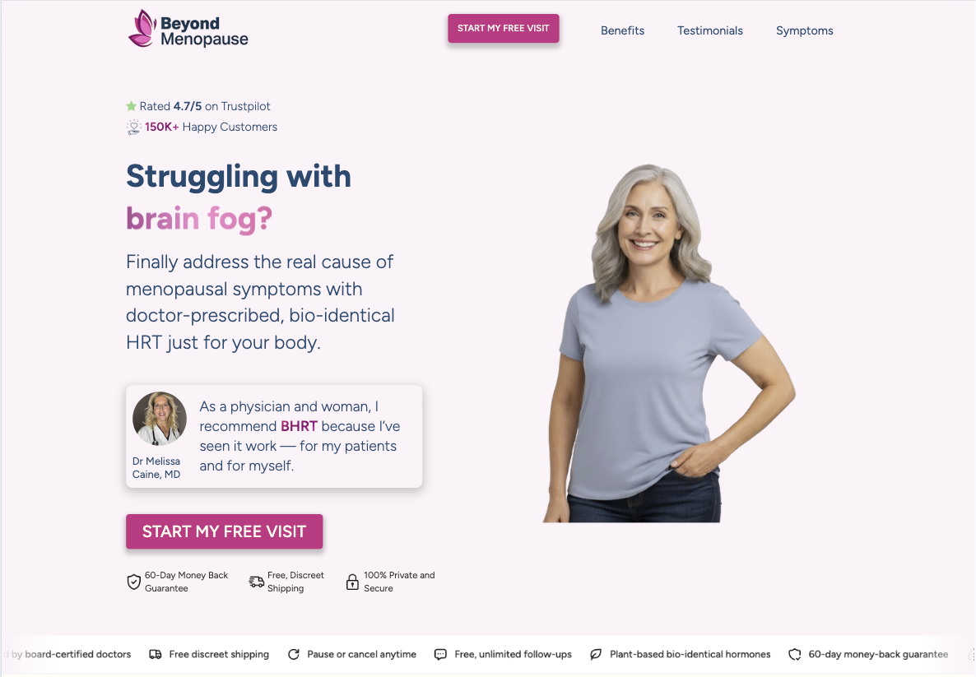The image size is (976, 677).
Task: Open the Benefits navigation link
Action: coord(622,30)
